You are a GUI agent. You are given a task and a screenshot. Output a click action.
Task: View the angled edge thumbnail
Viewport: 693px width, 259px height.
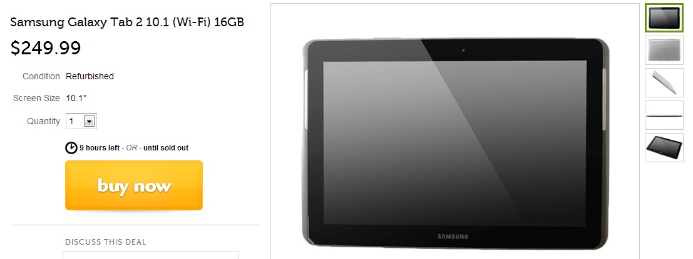[x=664, y=82]
